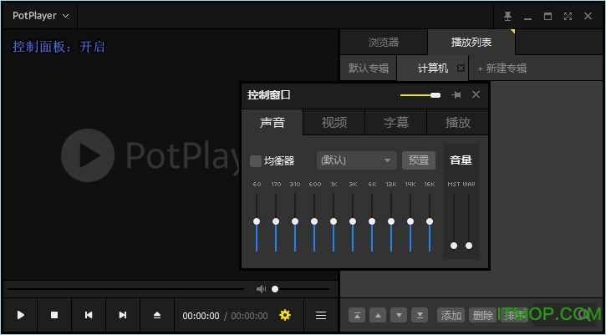
Task: Expand the (默认) equalizer preset dropdown
Action: pyautogui.click(x=356, y=160)
